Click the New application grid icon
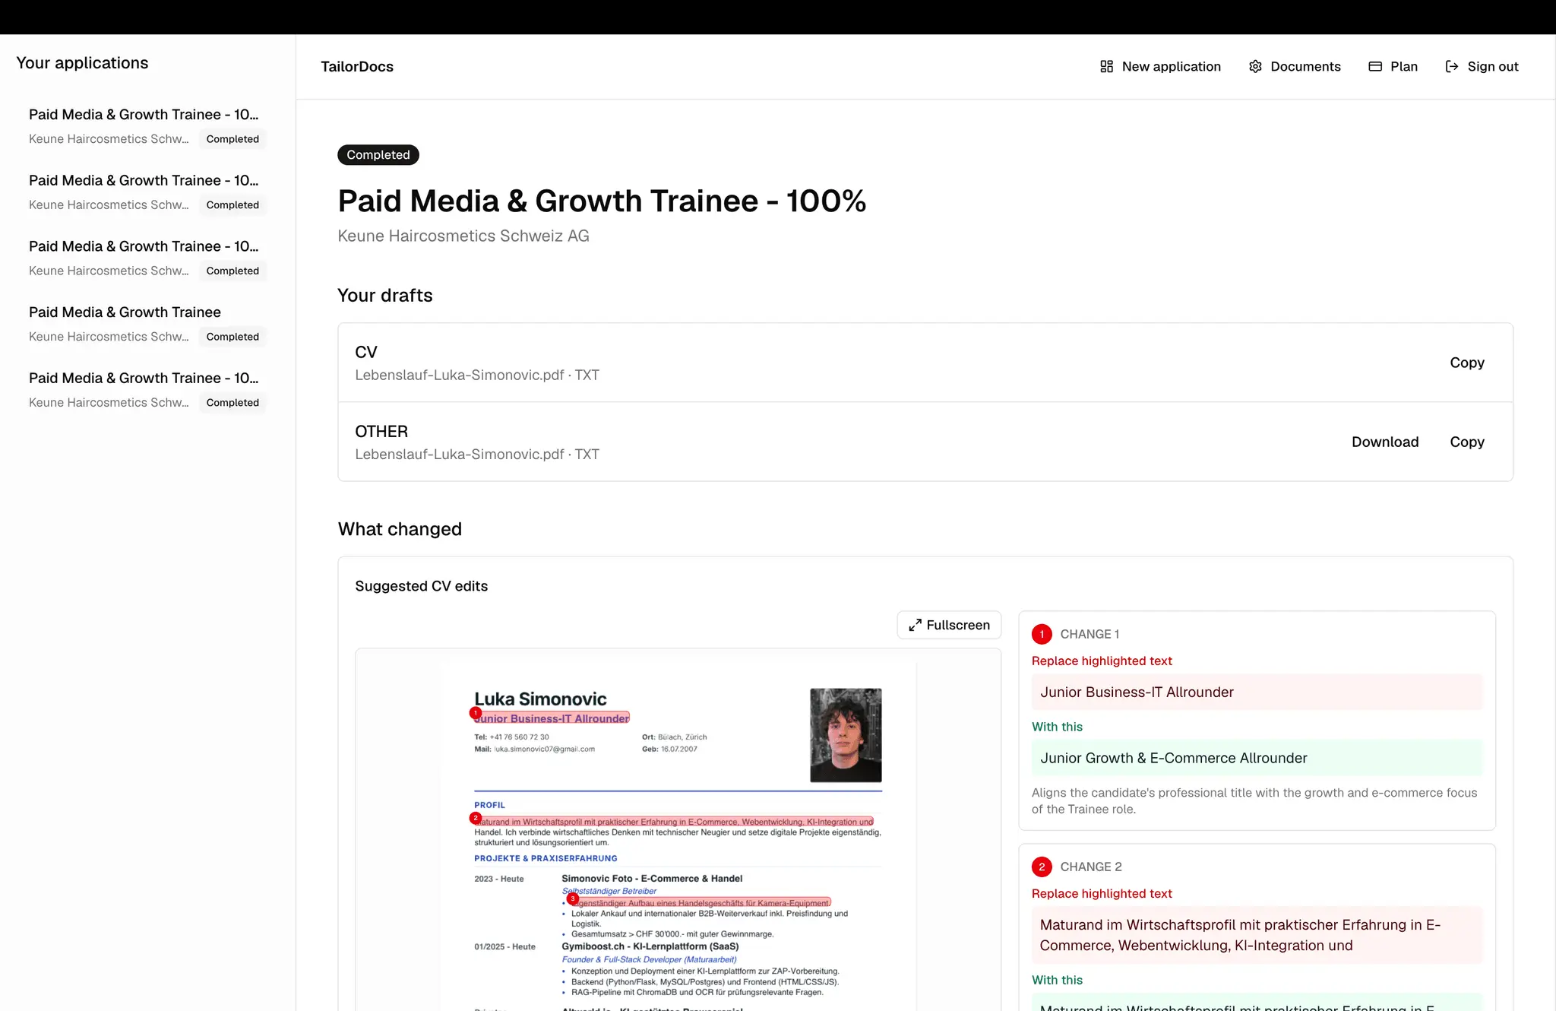 1106,66
